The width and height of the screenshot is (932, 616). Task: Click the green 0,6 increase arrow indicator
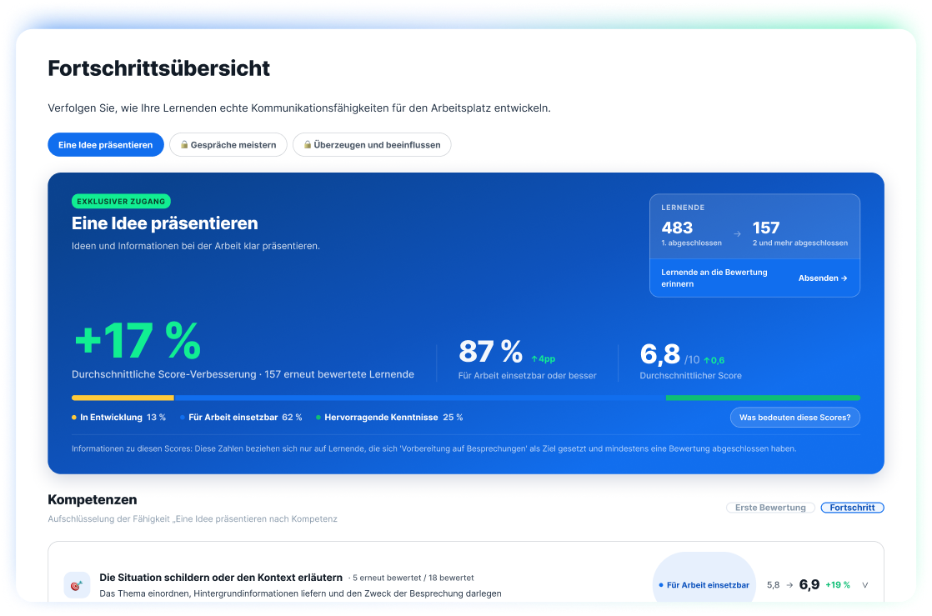click(x=714, y=360)
